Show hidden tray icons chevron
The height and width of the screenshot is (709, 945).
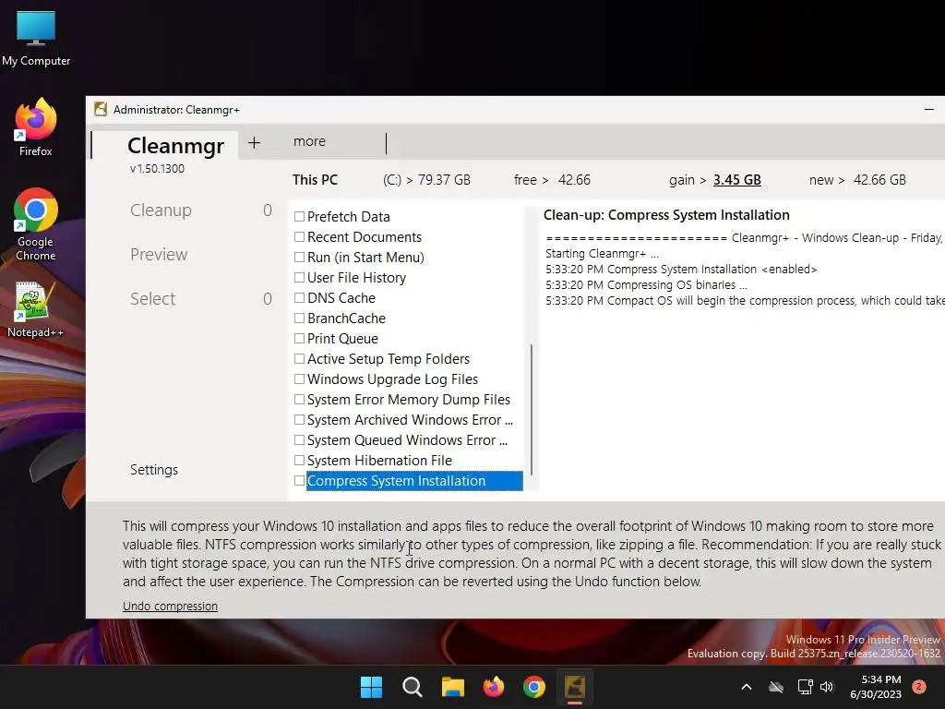tap(746, 687)
